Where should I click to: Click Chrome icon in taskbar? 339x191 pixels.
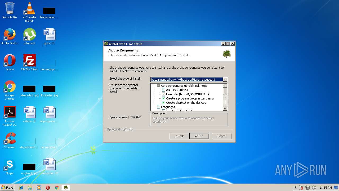coord(57,188)
